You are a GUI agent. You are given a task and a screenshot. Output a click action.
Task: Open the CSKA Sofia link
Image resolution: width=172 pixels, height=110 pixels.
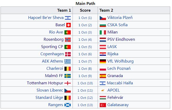pyautogui.click(x=117, y=25)
